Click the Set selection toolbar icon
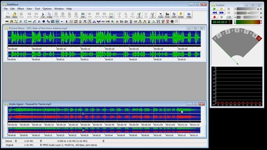Image resolution: width=267 pixels, height=150 pixels. click(111, 15)
